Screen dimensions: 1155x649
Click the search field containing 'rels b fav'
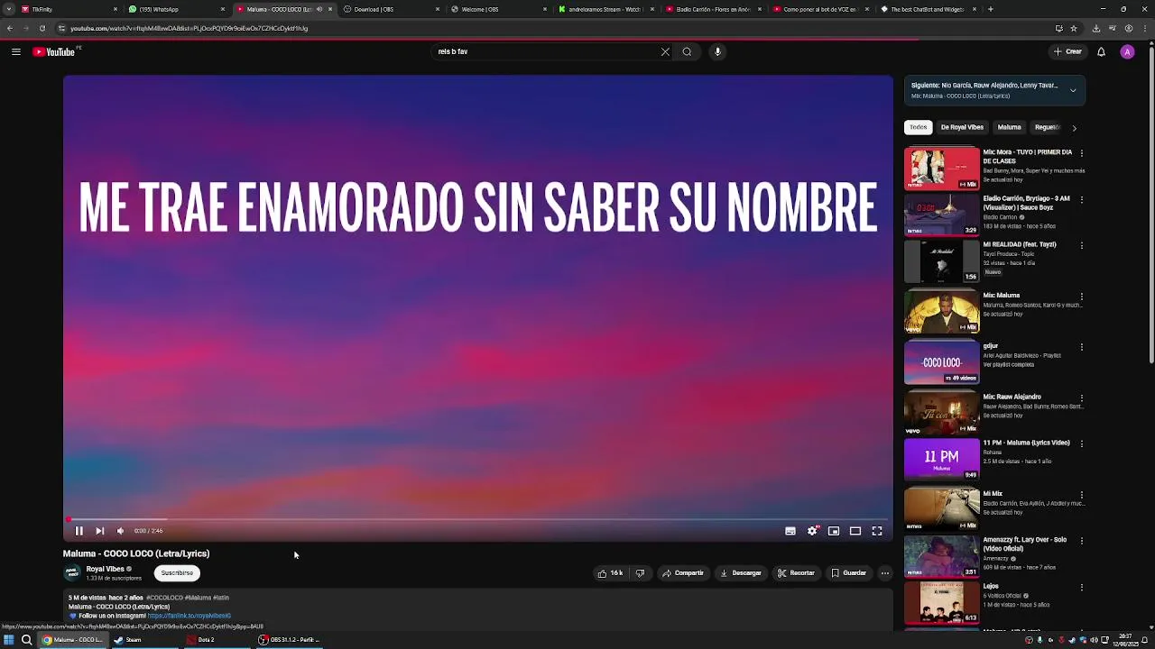547,51
